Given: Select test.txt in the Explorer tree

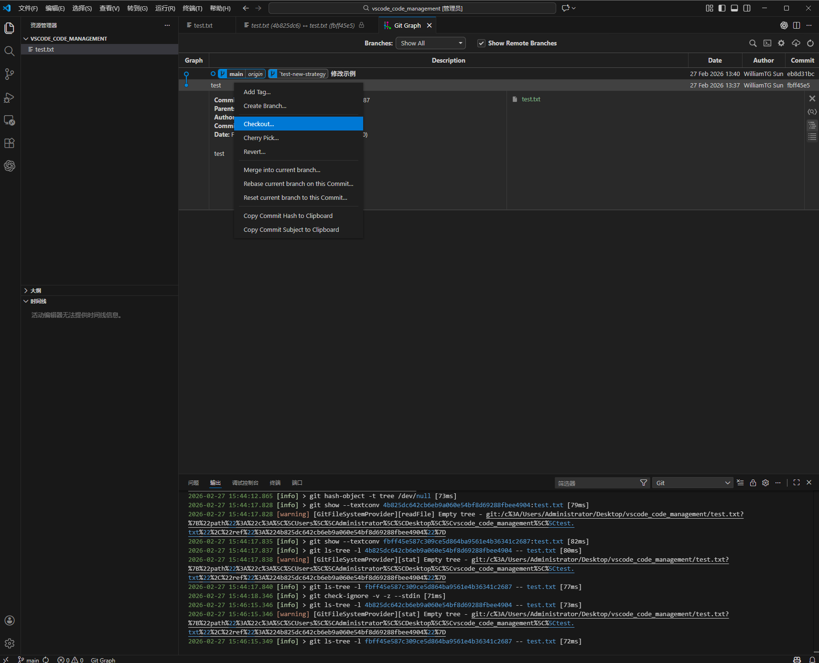Looking at the screenshot, I should coord(99,49).
